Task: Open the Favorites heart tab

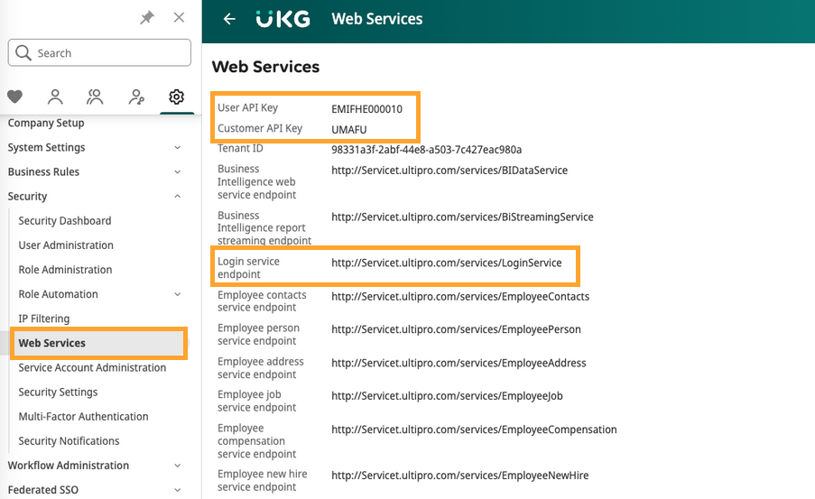Action: (14, 97)
